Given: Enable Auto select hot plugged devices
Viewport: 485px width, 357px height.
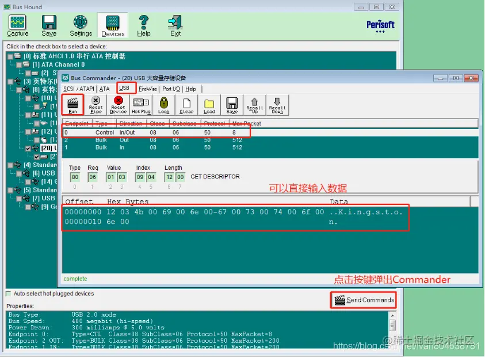Looking at the screenshot, I should coord(9,294).
